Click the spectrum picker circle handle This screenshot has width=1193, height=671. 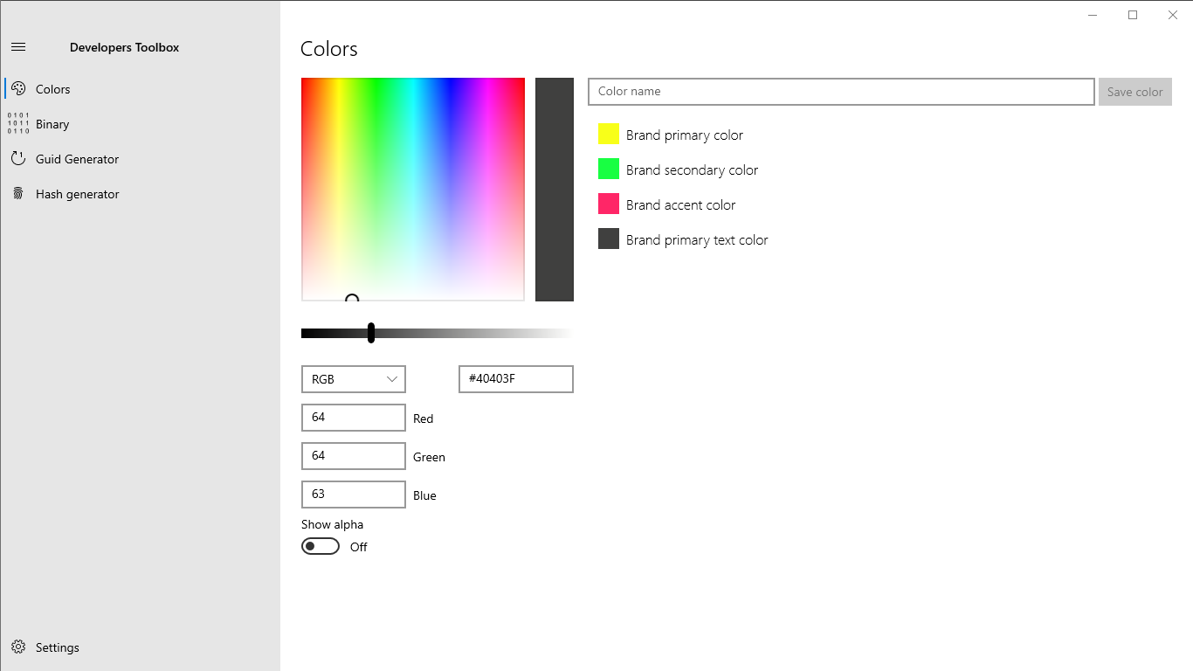click(x=352, y=298)
